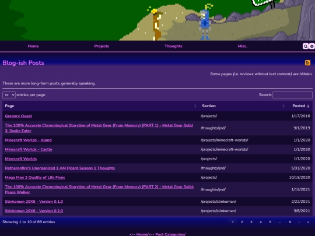
Task: Open Minecraft Worlds - Castle post
Action: pos(29,150)
